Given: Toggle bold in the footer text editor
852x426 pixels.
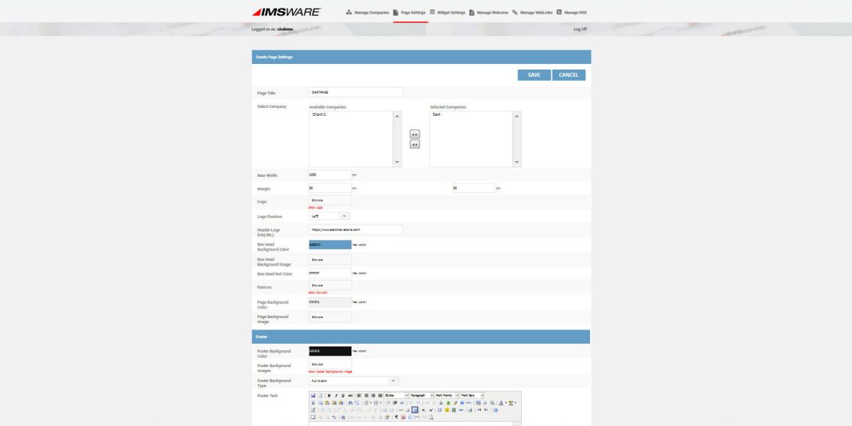Looking at the screenshot, I should click(329, 395).
